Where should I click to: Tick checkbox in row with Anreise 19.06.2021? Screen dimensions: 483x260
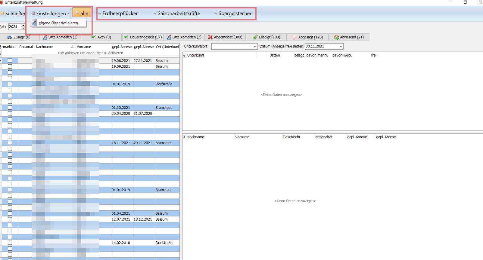(x=10, y=61)
